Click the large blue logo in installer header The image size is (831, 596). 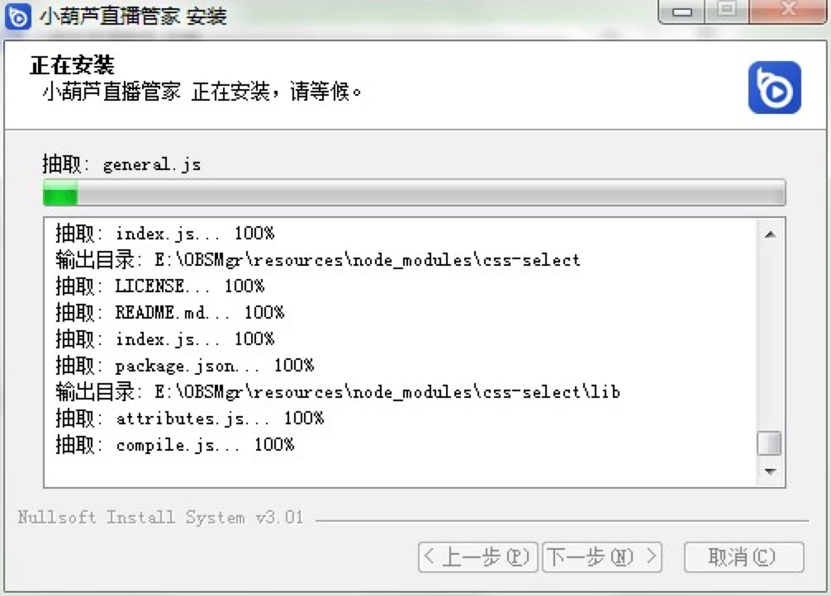[774, 88]
